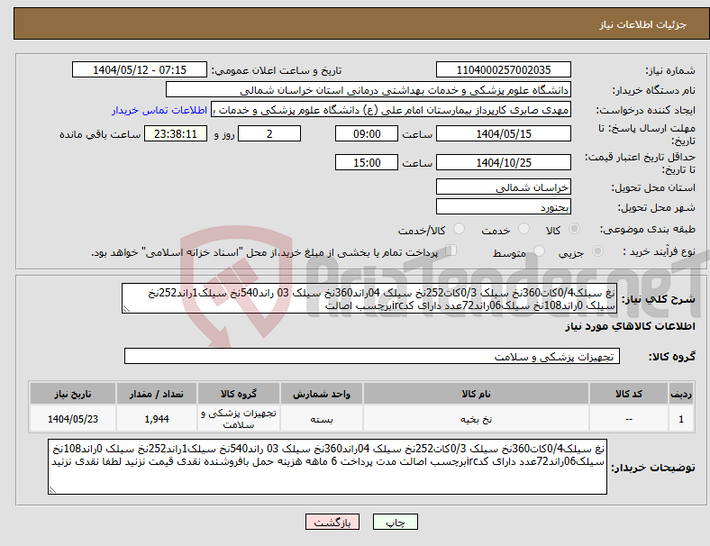Click the تعداد / مقدار column header
Screen dimensions: 710x546
click(156, 394)
